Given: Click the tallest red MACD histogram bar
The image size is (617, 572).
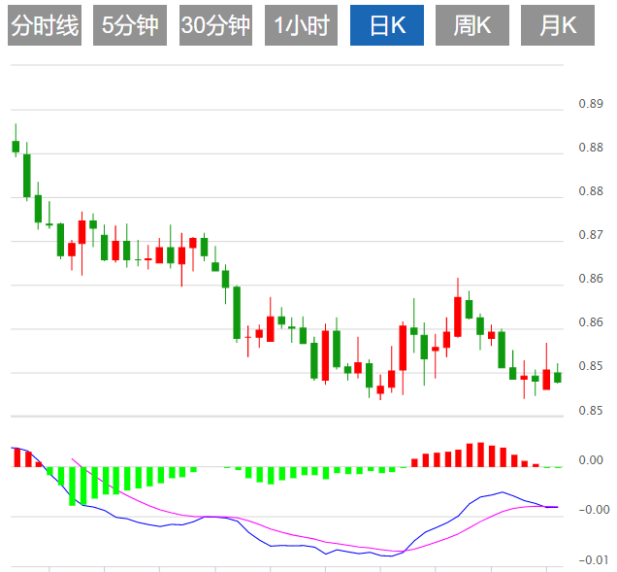Looking at the screenshot, I should pyautogui.click(x=480, y=454).
